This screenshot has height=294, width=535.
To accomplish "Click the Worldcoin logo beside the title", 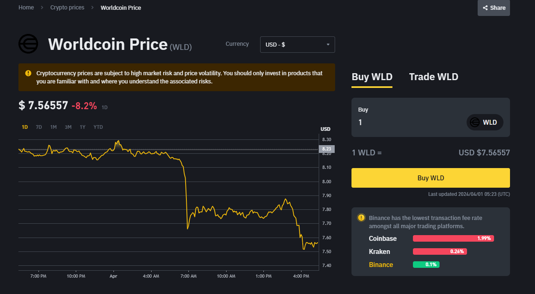I will coord(28,44).
